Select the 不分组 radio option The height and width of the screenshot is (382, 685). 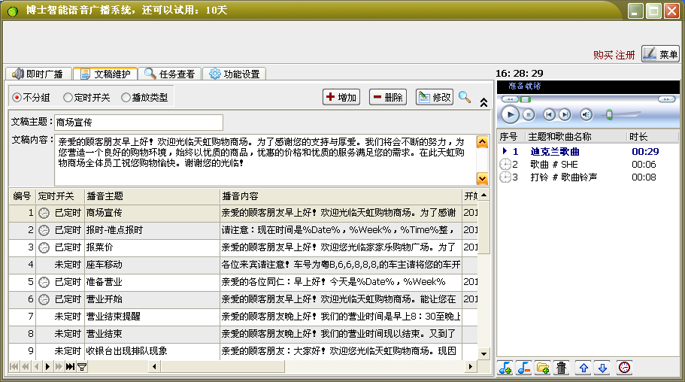tap(31, 98)
